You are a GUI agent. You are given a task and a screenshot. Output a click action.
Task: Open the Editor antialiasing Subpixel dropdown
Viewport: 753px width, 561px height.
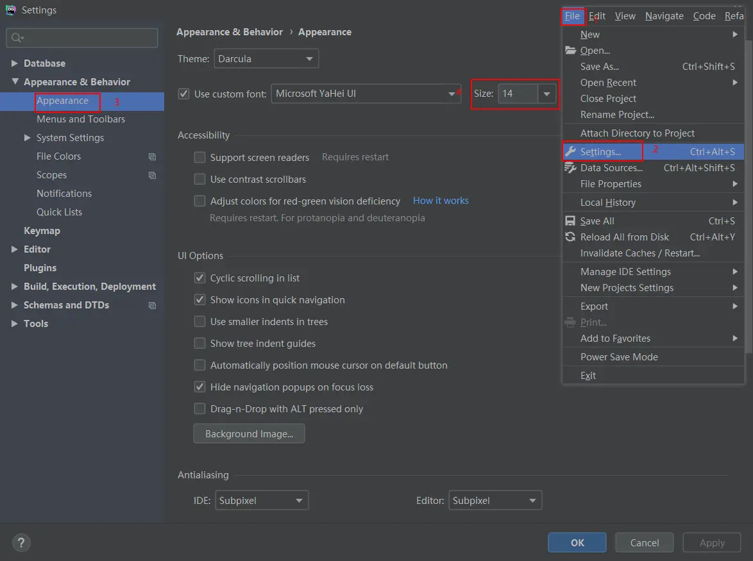click(x=495, y=501)
